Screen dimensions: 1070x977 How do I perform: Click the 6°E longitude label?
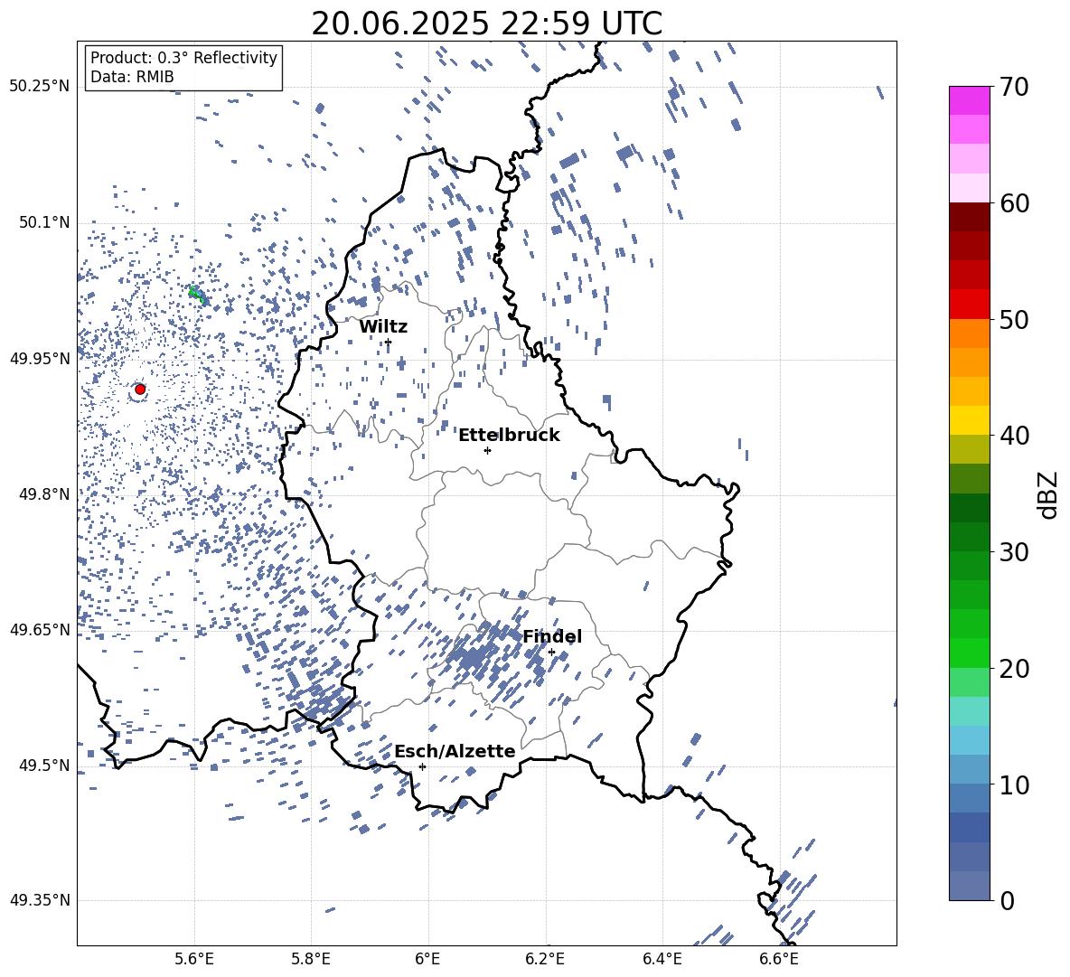pyautogui.click(x=427, y=960)
